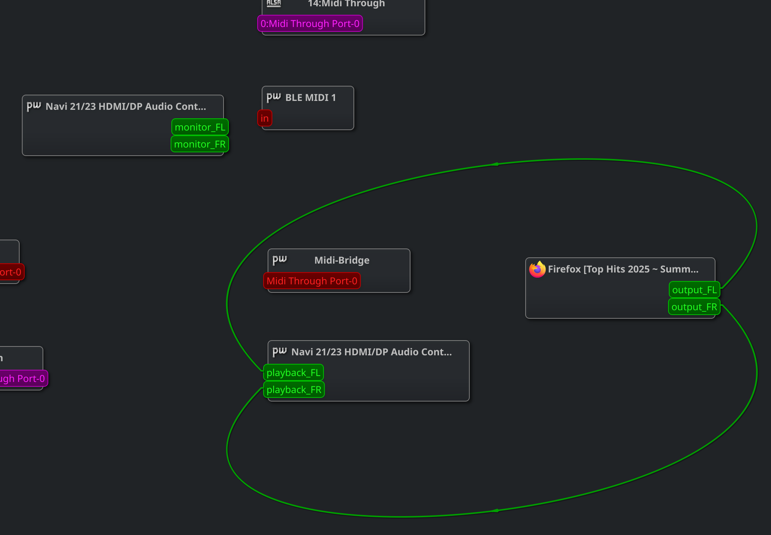
Task: Click the PipeWire icon on Midi-Bridge node
Action: (280, 260)
